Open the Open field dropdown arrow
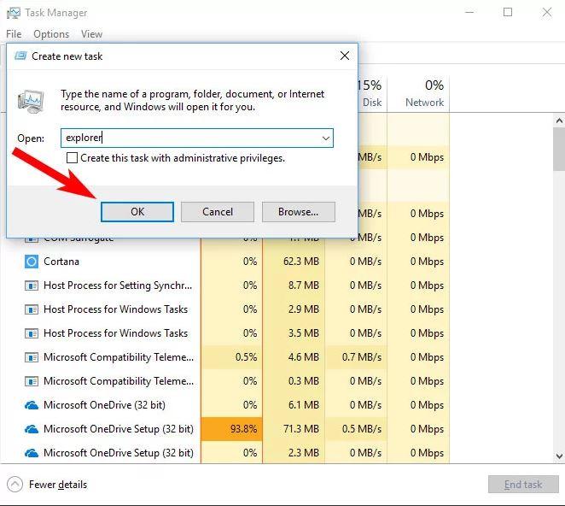The height and width of the screenshot is (506, 565). pos(326,138)
